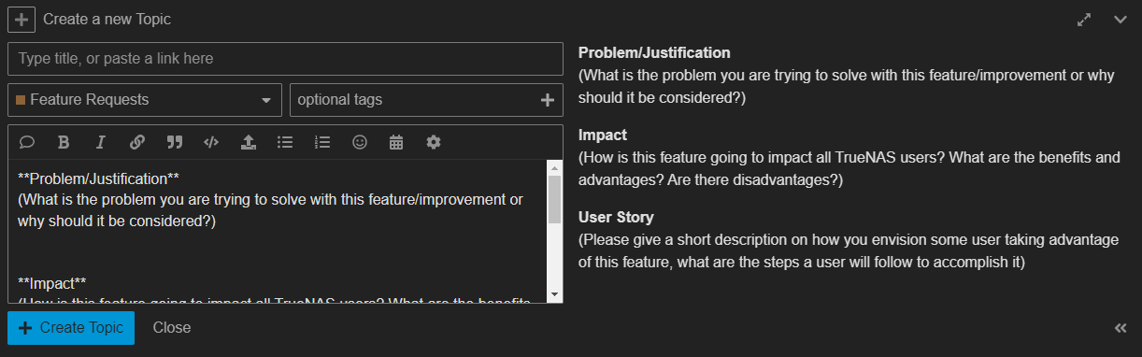The width and height of the screenshot is (1142, 357).
Task: Insert preformatted code with the code icon
Action: [x=211, y=142]
